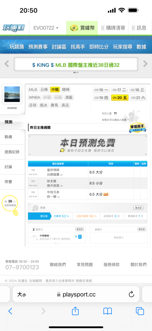This screenshot has height=331, width=152.
Task: Click the 本日預測免費 banner
Action: [87, 145]
